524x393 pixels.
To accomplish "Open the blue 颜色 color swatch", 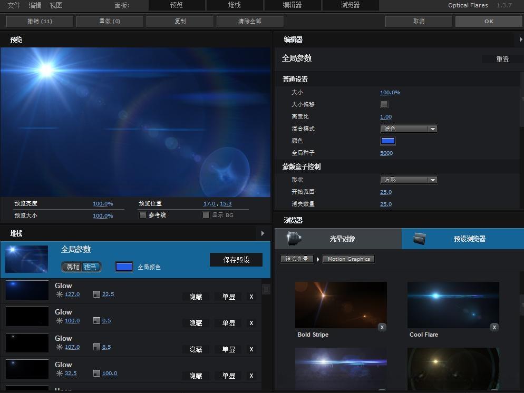I will (x=387, y=141).
